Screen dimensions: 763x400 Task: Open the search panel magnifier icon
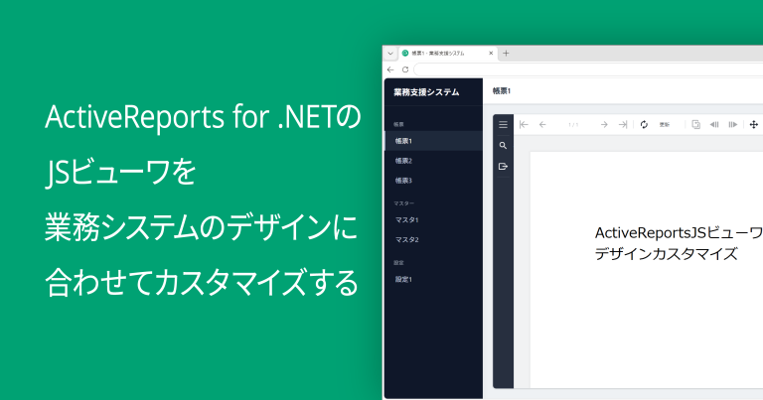[x=503, y=145]
